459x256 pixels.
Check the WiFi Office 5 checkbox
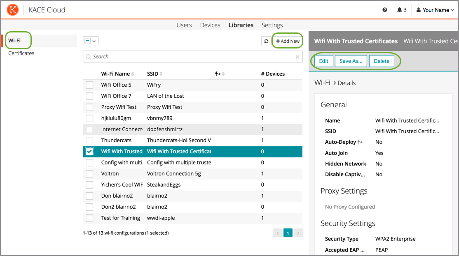coord(89,85)
